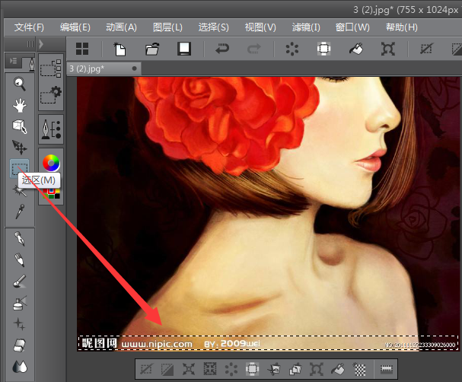The height and width of the screenshot is (382, 462).
Task: Click the Redo arrow button
Action: pos(255,49)
